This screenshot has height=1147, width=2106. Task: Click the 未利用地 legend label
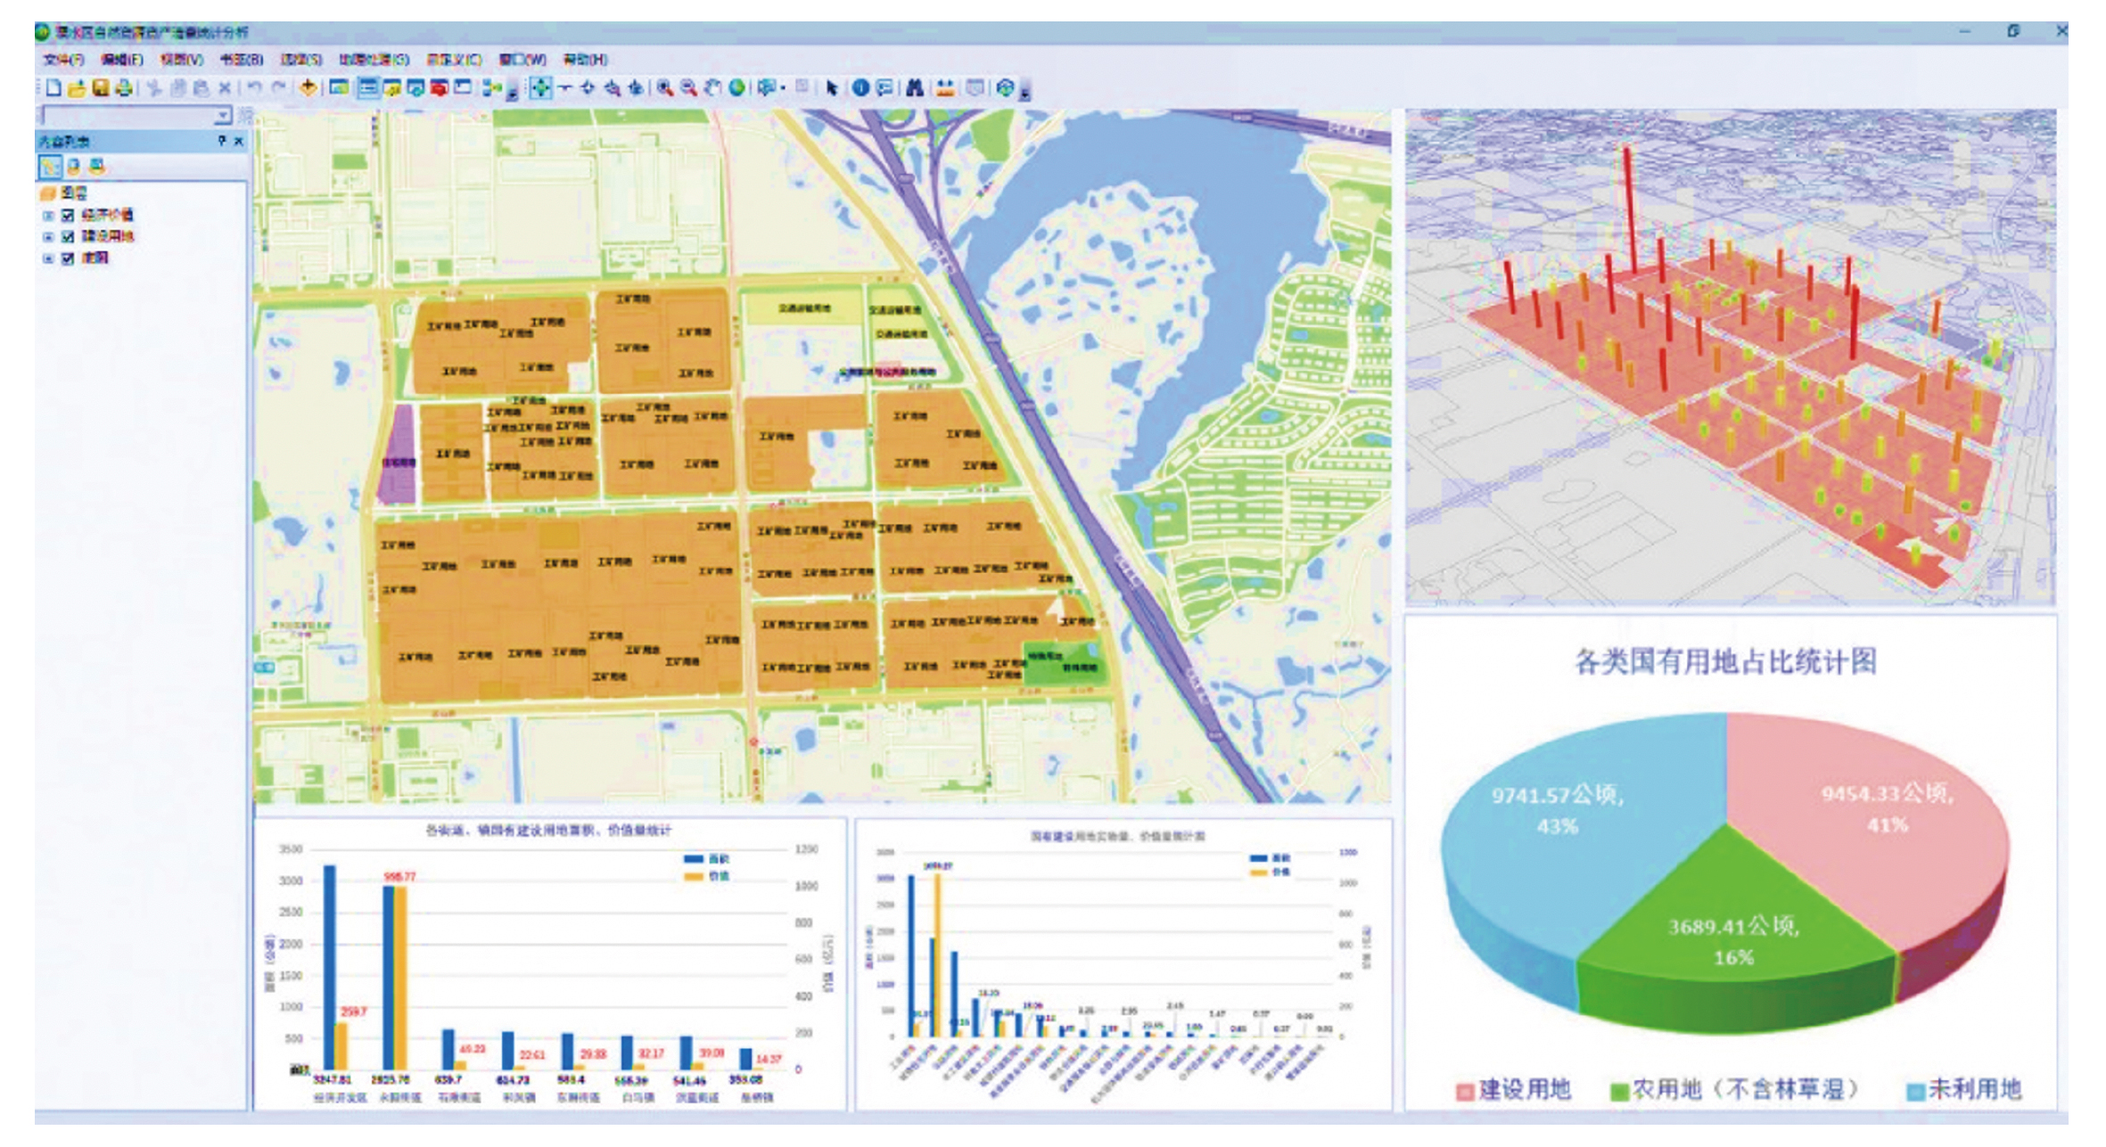pyautogui.click(x=1974, y=1089)
